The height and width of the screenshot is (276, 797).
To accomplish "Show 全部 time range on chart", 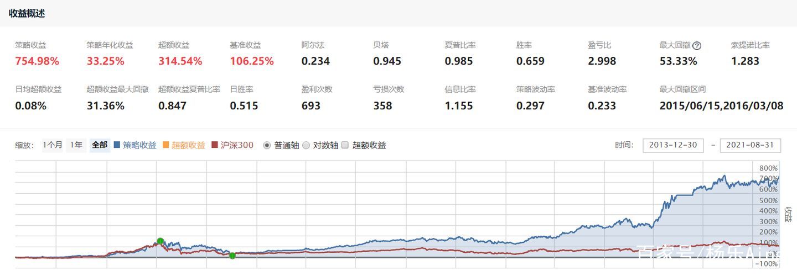I will pyautogui.click(x=100, y=145).
